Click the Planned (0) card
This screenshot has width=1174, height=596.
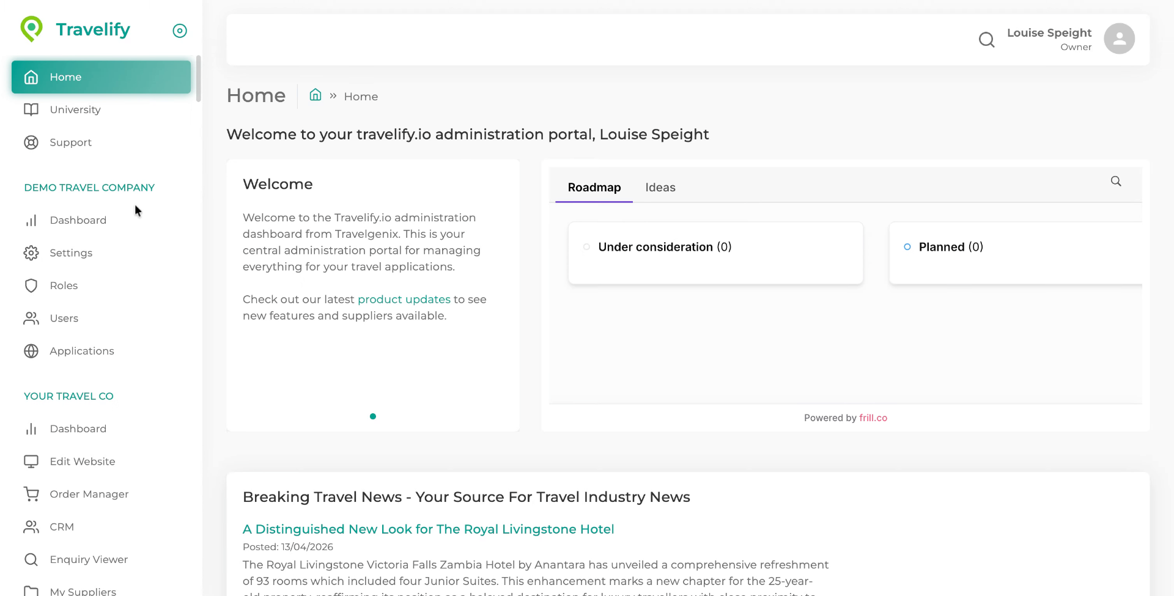point(1016,253)
